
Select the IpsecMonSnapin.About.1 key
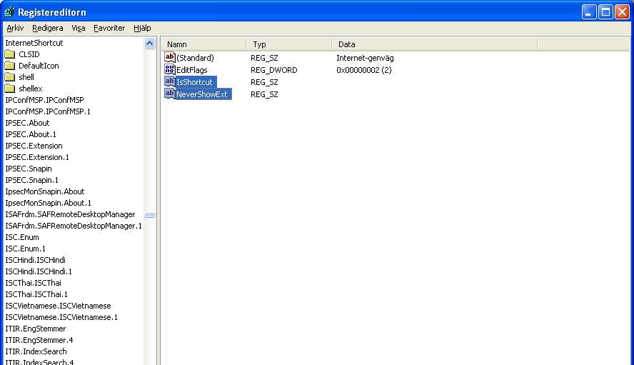tap(48, 203)
